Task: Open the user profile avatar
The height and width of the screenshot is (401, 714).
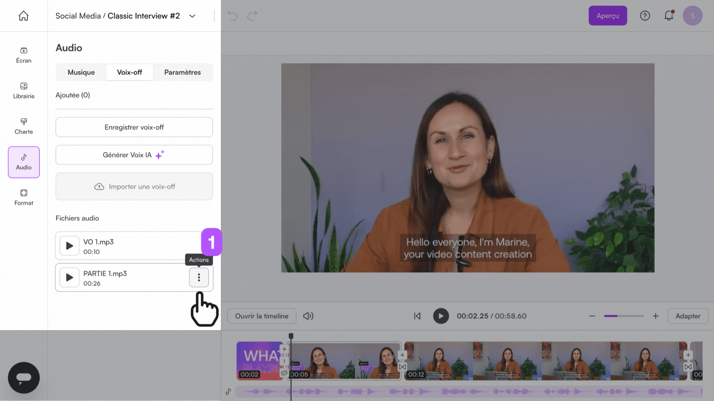Action: pos(693,16)
